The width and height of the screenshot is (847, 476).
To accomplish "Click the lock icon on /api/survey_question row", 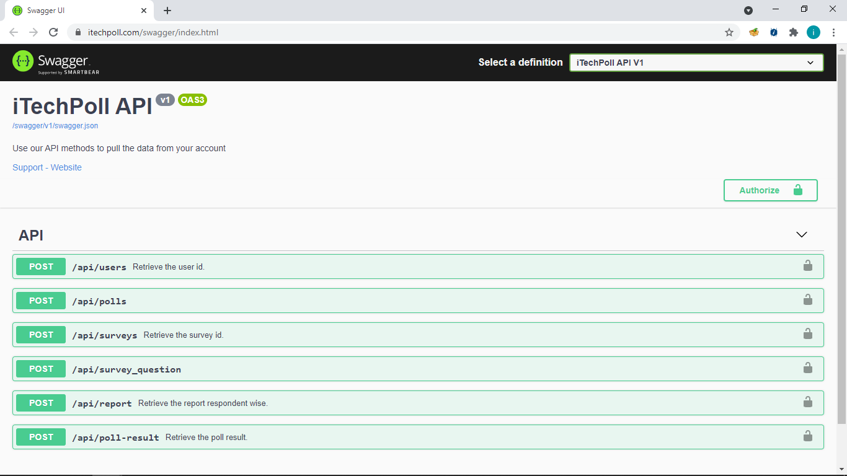I will (807, 368).
